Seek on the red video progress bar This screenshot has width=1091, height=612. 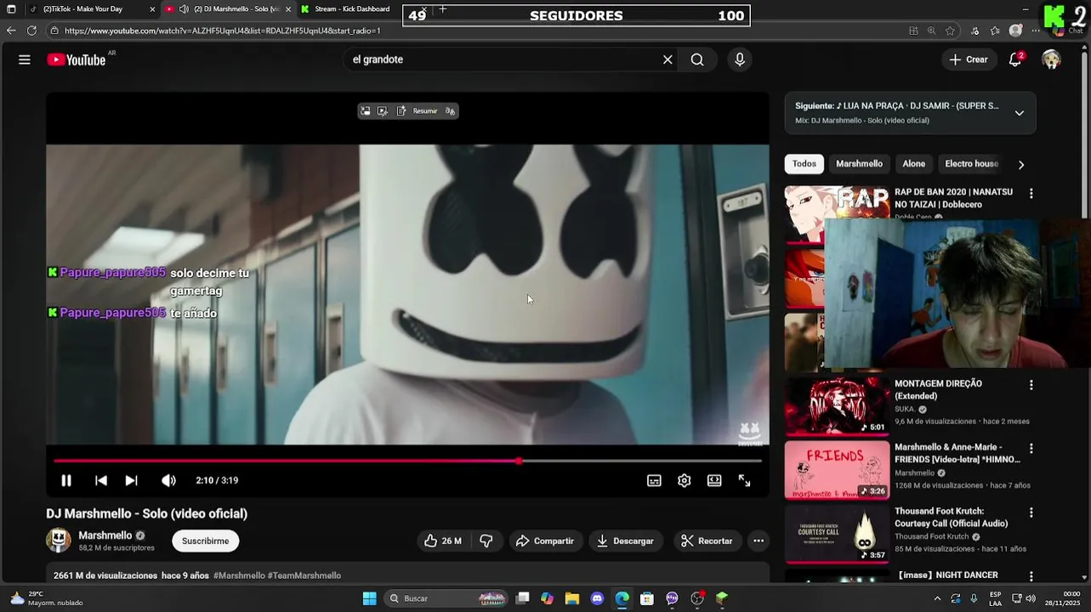[407, 461]
